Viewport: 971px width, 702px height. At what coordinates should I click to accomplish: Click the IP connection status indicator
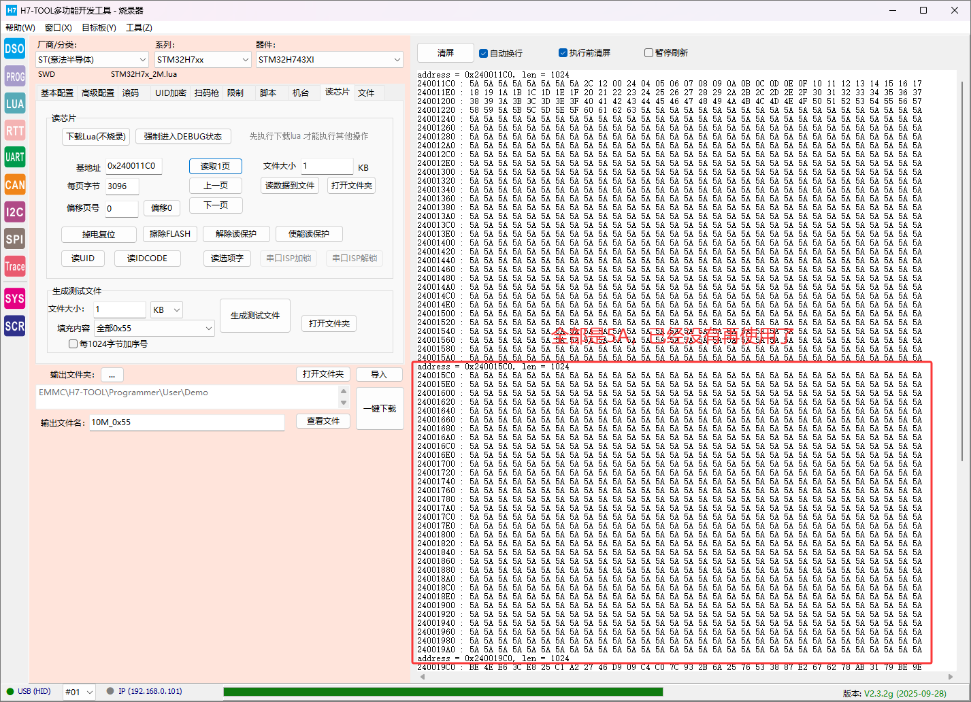pyautogui.click(x=144, y=692)
